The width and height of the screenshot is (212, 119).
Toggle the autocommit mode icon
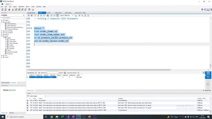click(x=57, y=16)
